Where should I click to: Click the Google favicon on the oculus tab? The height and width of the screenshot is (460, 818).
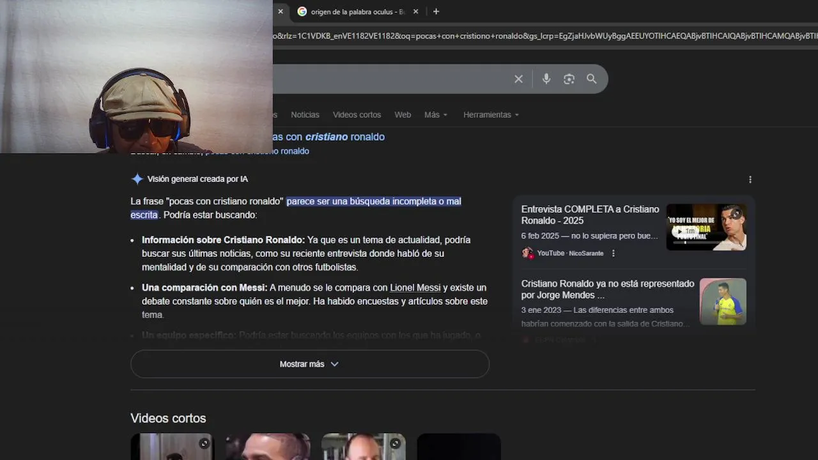point(302,11)
